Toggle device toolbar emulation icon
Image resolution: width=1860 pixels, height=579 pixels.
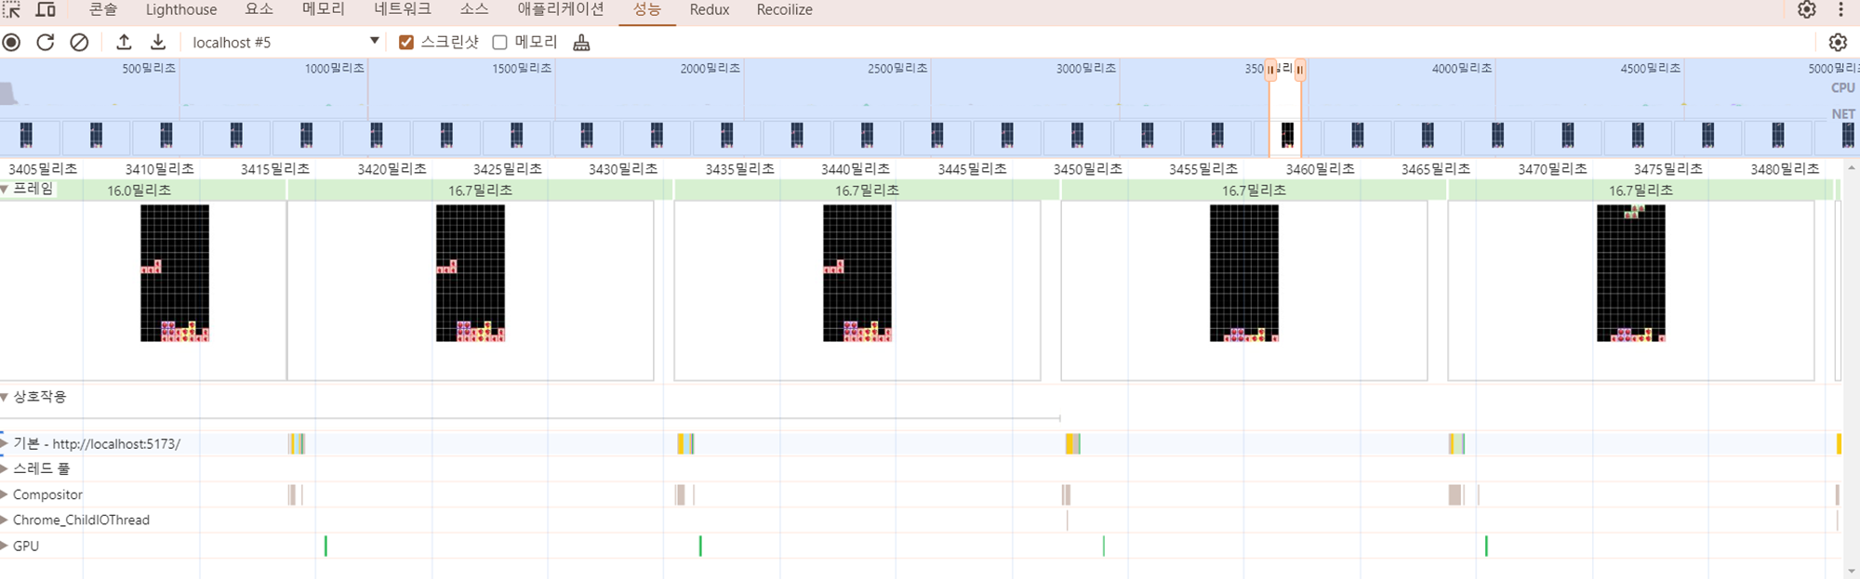[x=46, y=9]
